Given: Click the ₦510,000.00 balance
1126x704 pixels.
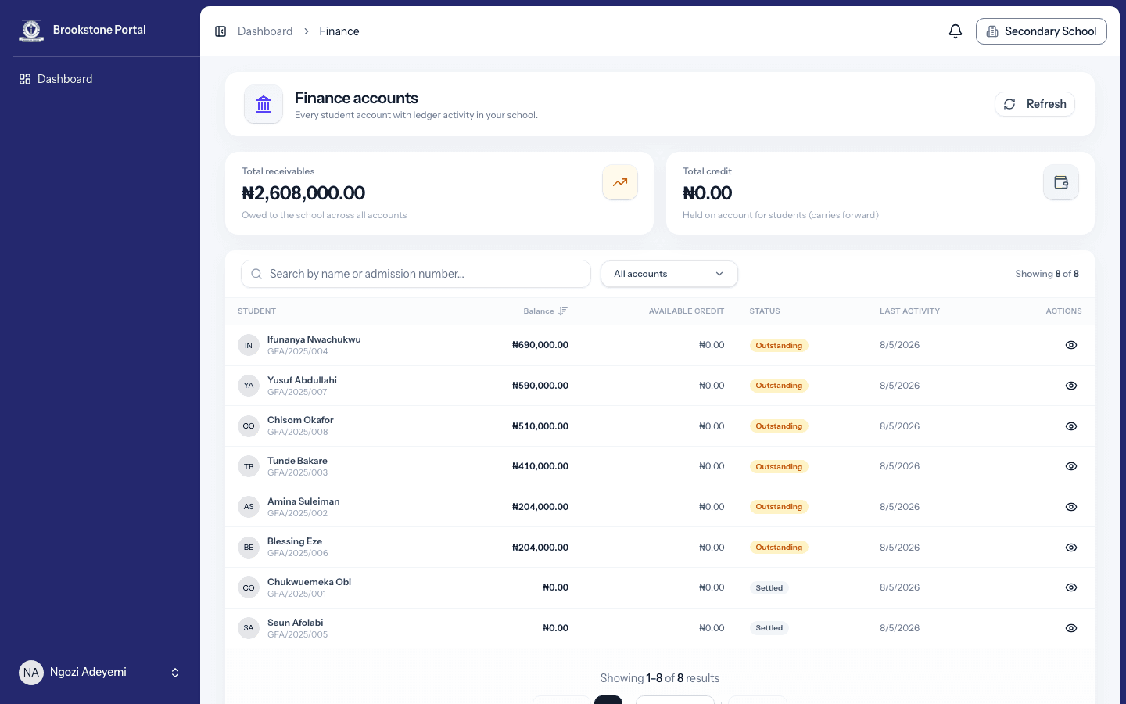Looking at the screenshot, I should 540,426.
